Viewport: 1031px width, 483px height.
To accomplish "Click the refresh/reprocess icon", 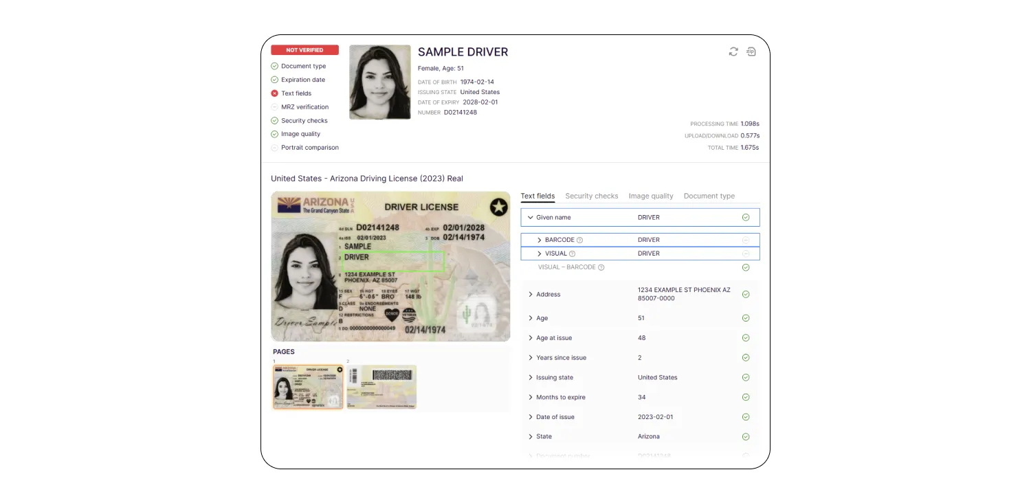I will (x=733, y=52).
